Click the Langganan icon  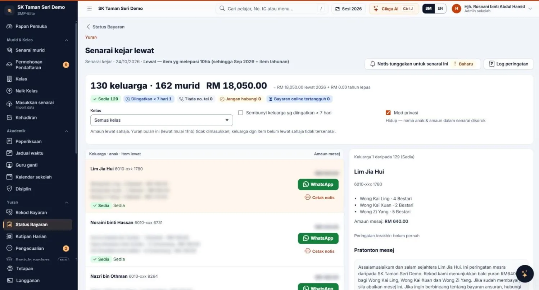[x=10, y=281]
